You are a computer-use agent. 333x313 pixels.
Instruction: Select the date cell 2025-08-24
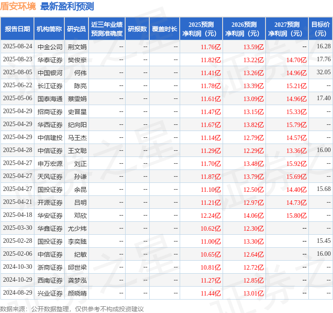coord(17,47)
